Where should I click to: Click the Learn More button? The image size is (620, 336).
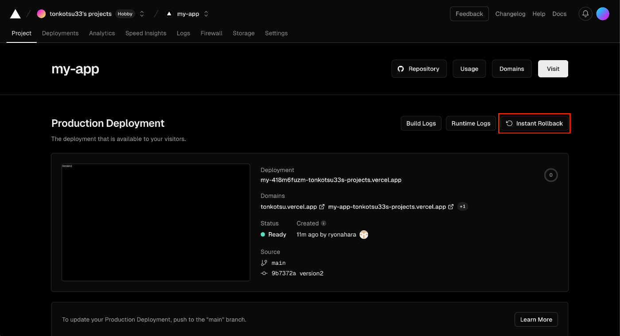536,320
